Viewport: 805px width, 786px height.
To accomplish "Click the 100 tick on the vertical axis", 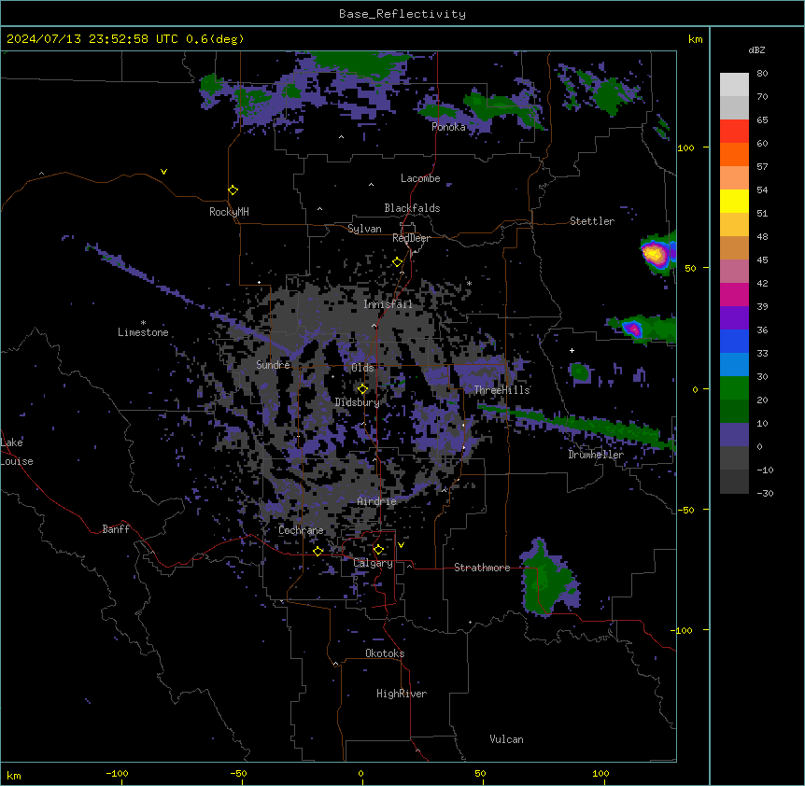I will click(685, 148).
